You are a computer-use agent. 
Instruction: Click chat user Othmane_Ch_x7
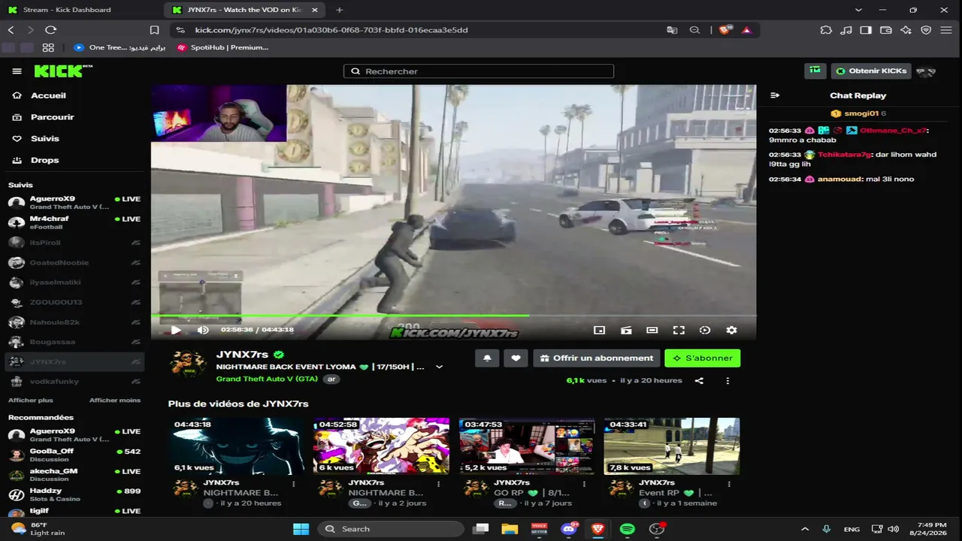pos(893,131)
